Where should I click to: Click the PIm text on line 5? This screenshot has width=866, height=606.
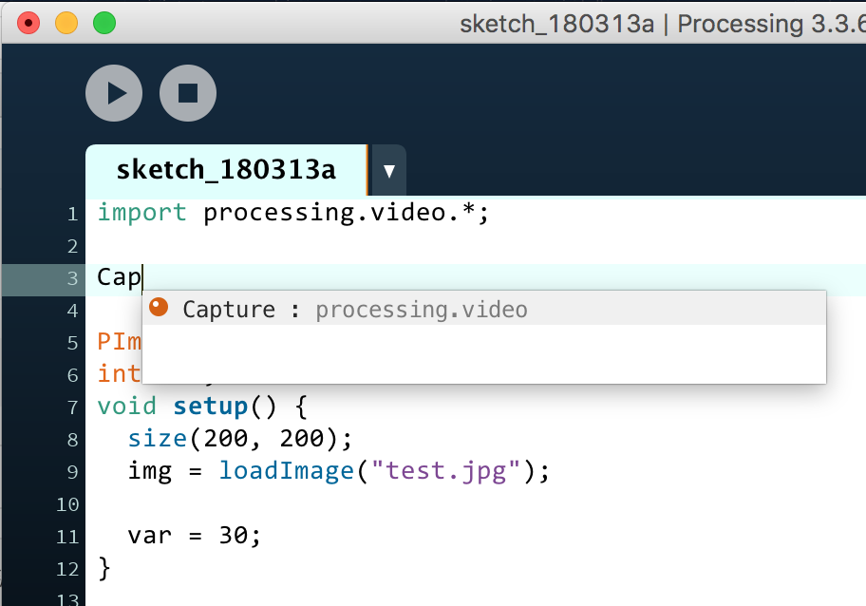point(116,341)
